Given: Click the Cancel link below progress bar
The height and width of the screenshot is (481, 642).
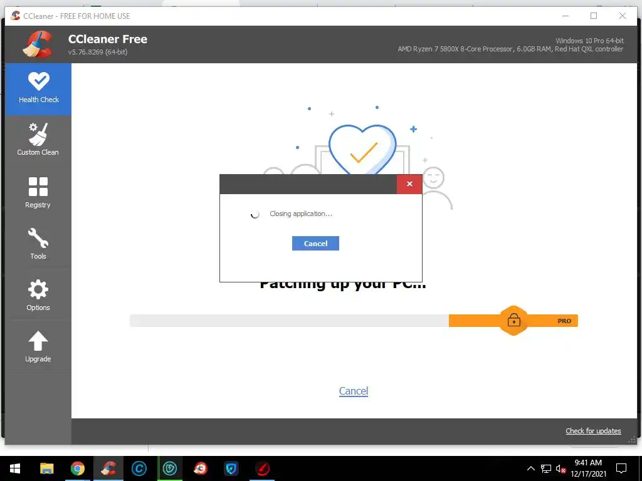Looking at the screenshot, I should [354, 391].
